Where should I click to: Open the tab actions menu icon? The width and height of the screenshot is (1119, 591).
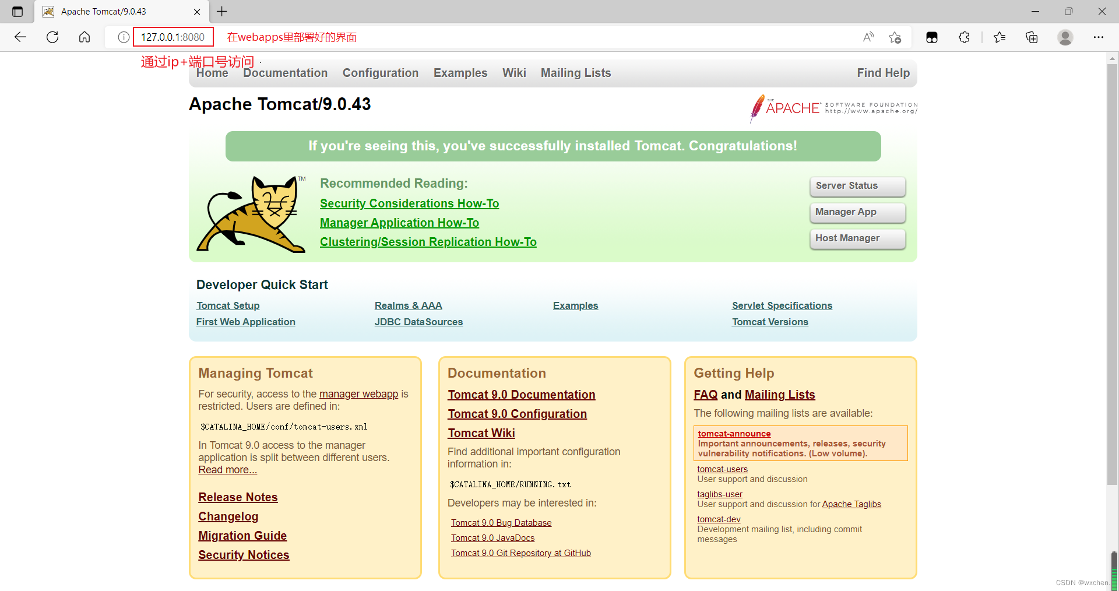pyautogui.click(x=17, y=12)
